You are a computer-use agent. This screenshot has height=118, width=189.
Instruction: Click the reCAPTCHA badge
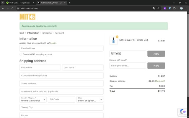(182, 112)
